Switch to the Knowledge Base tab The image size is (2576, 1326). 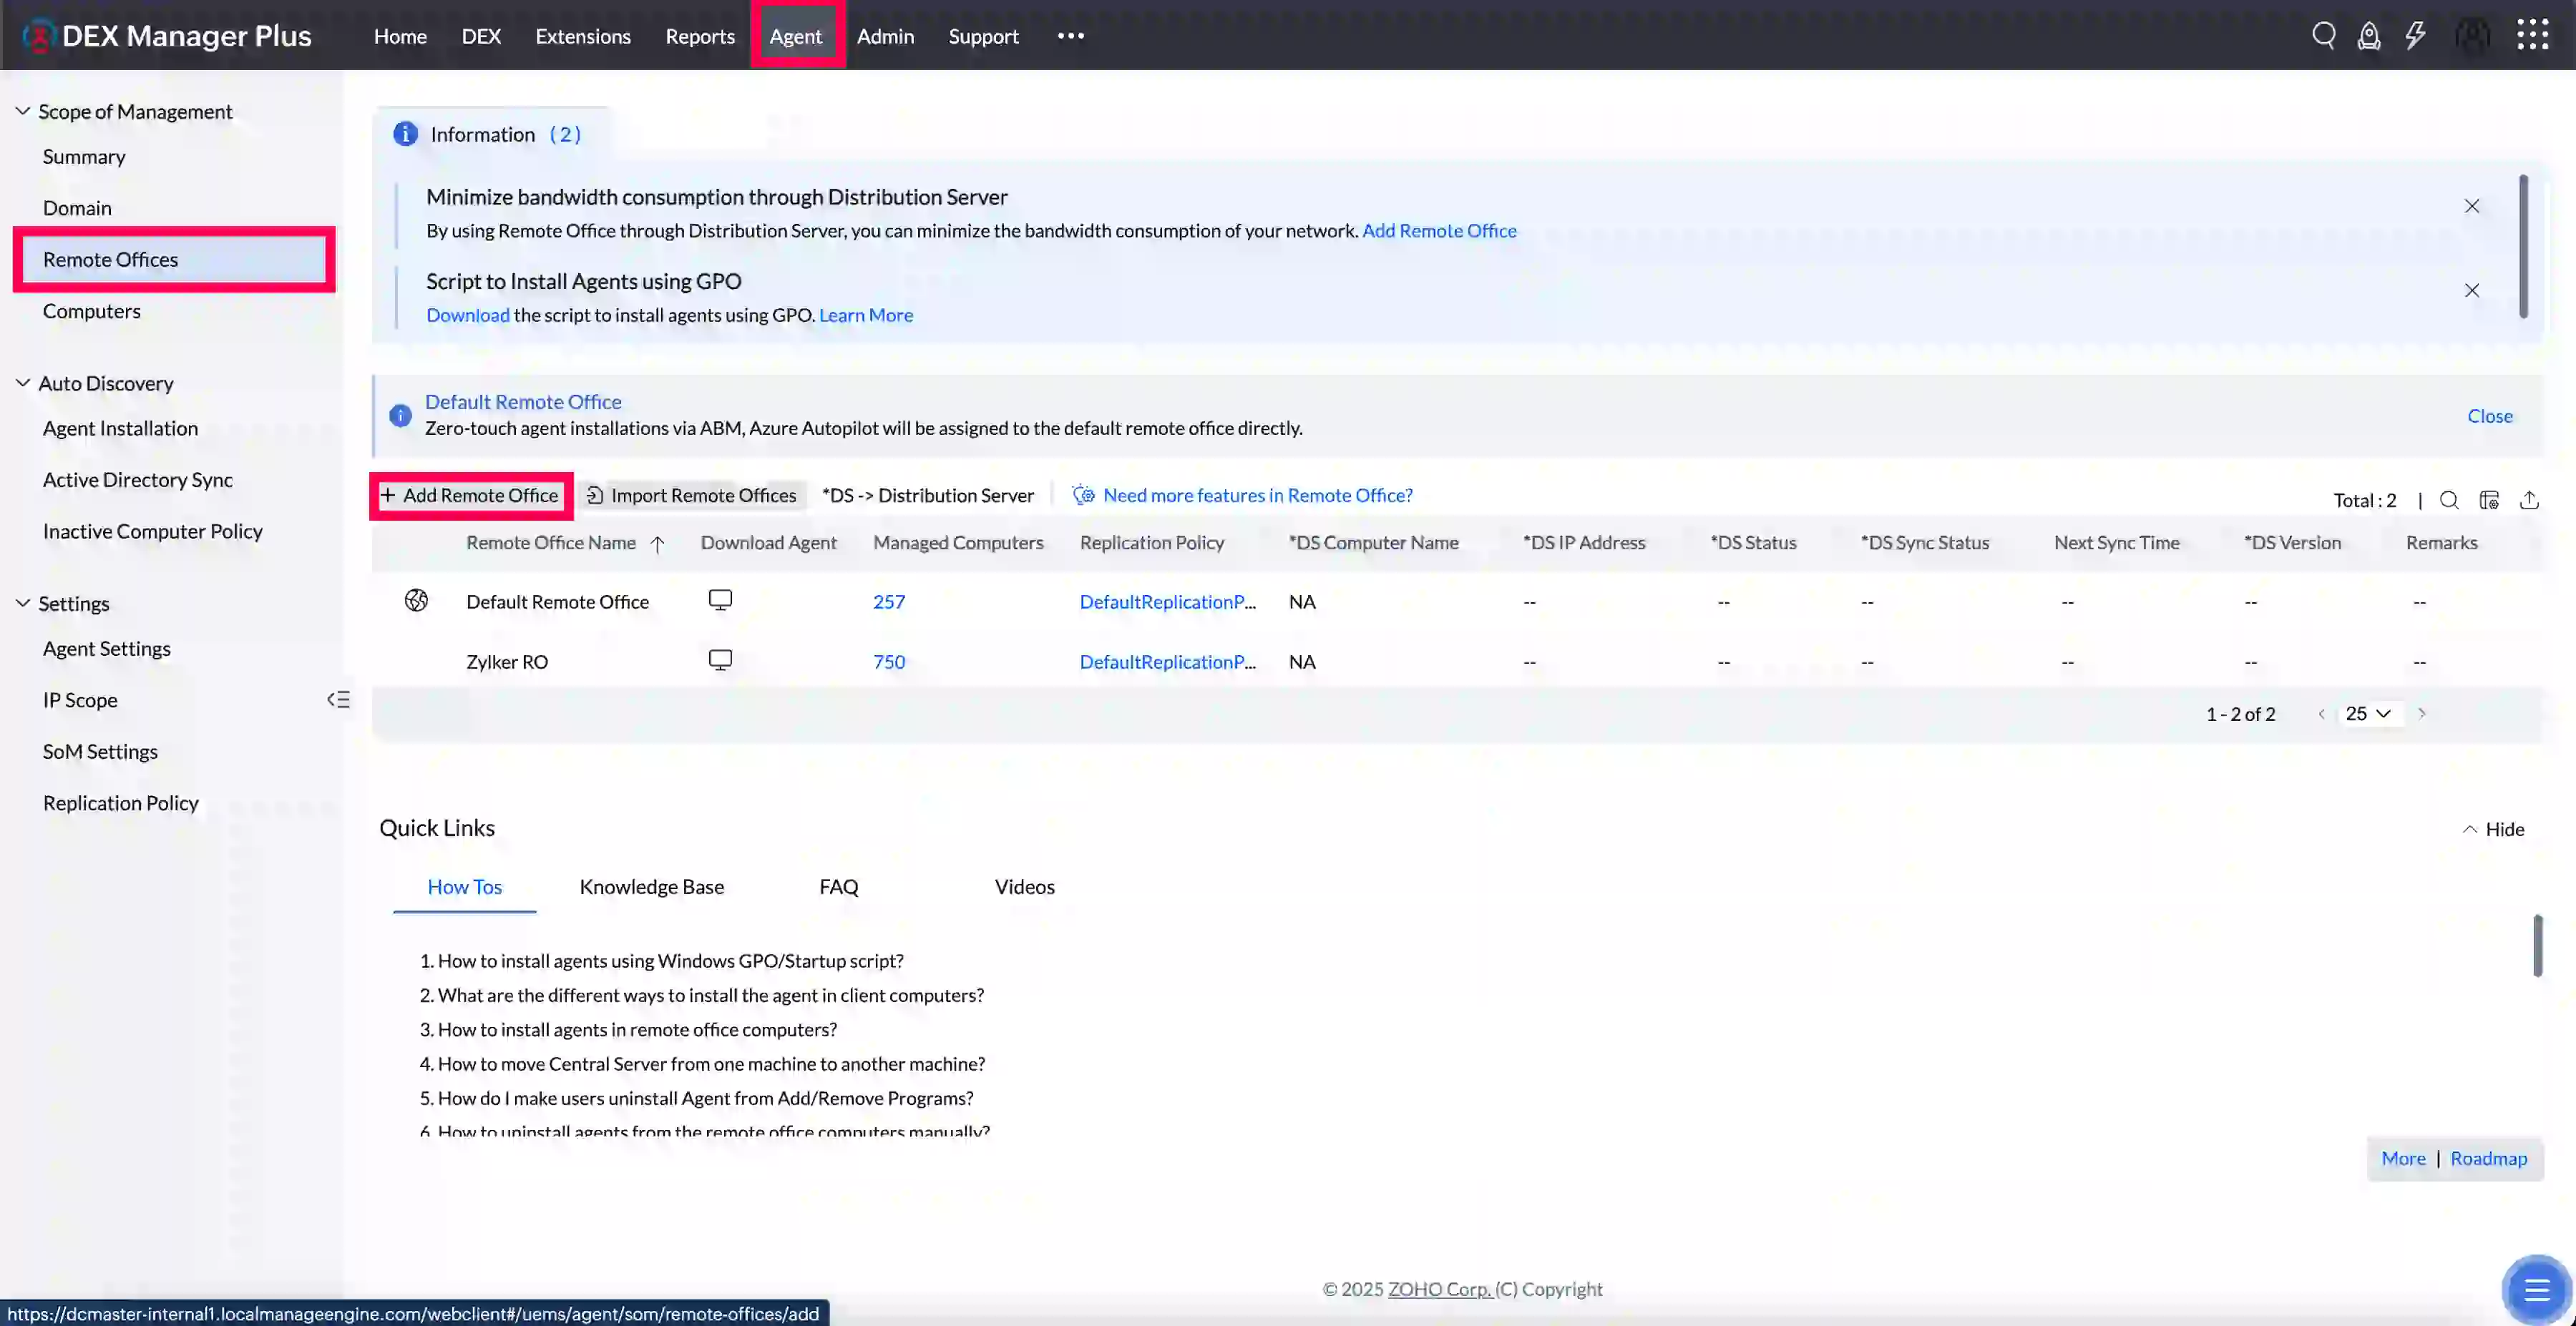pyautogui.click(x=651, y=886)
